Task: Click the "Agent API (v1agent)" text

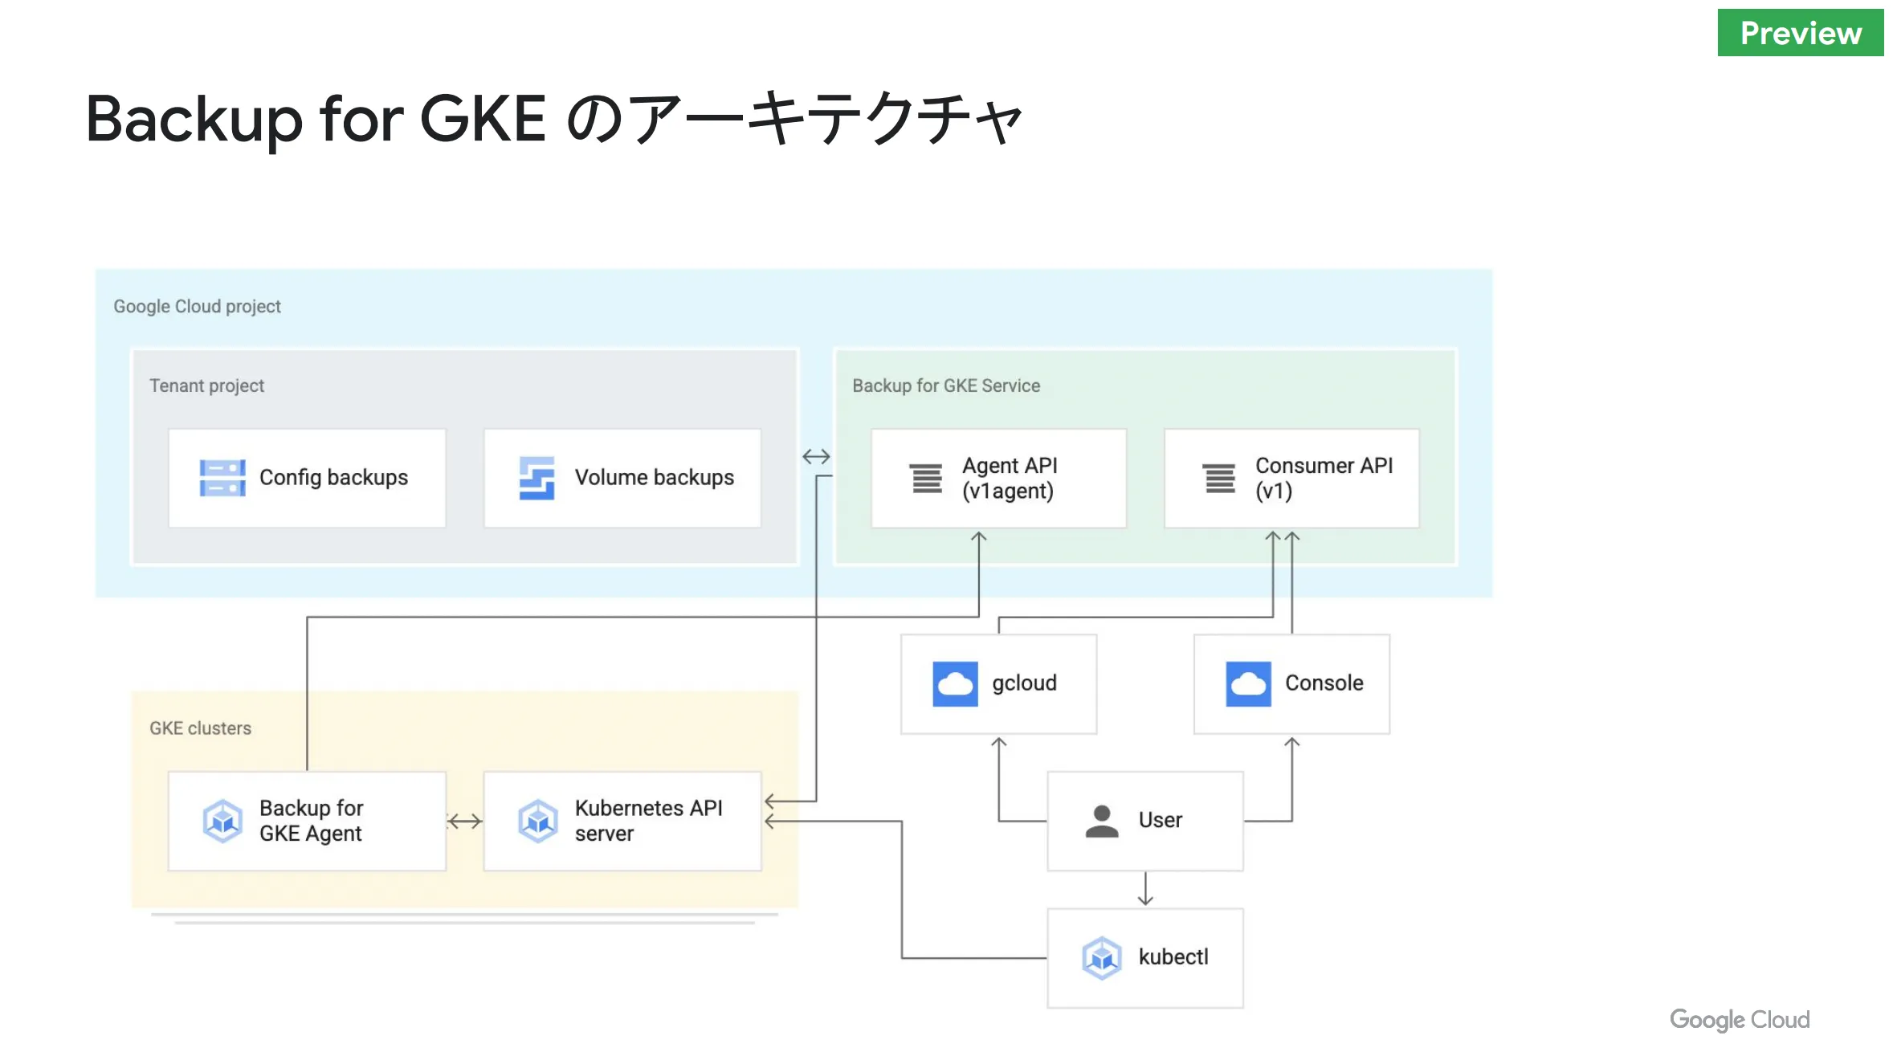Action: (x=1010, y=479)
